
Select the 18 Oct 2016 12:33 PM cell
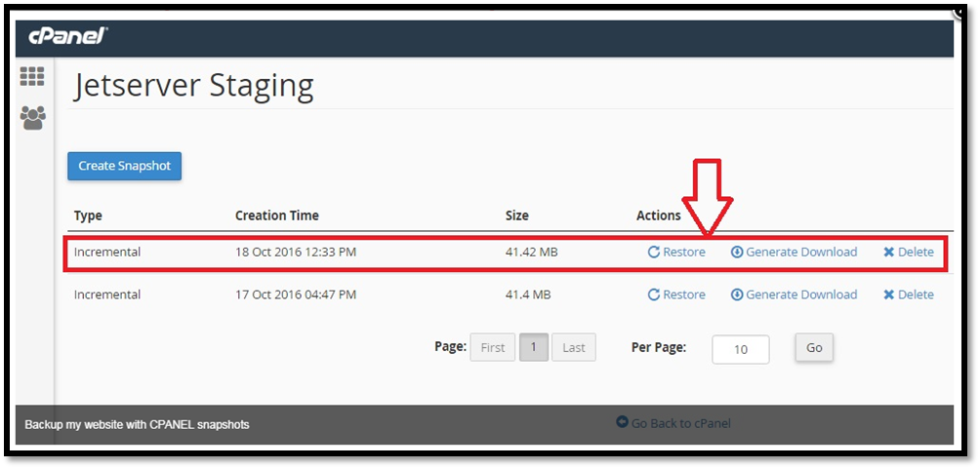pyautogui.click(x=296, y=253)
